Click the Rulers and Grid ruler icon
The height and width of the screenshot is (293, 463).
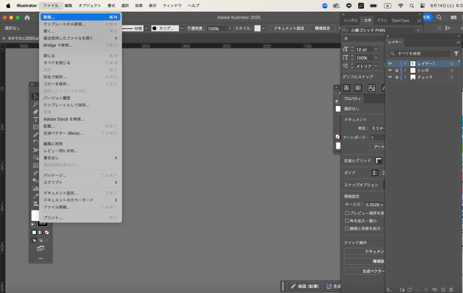point(378,161)
